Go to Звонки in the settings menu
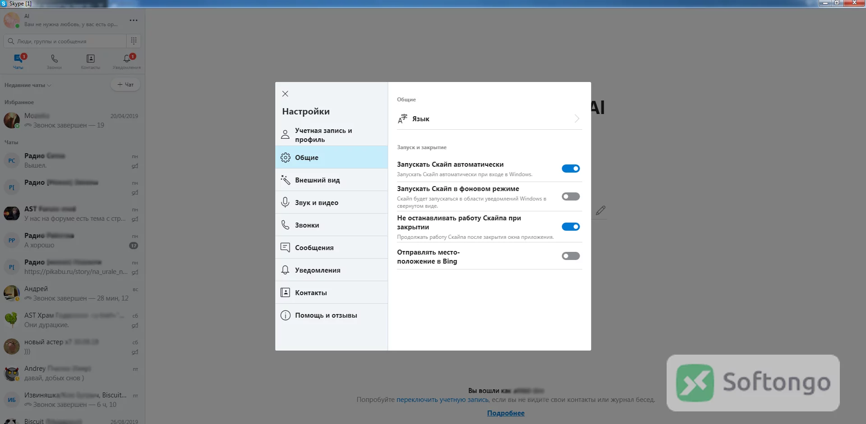The height and width of the screenshot is (424, 866). (x=332, y=225)
